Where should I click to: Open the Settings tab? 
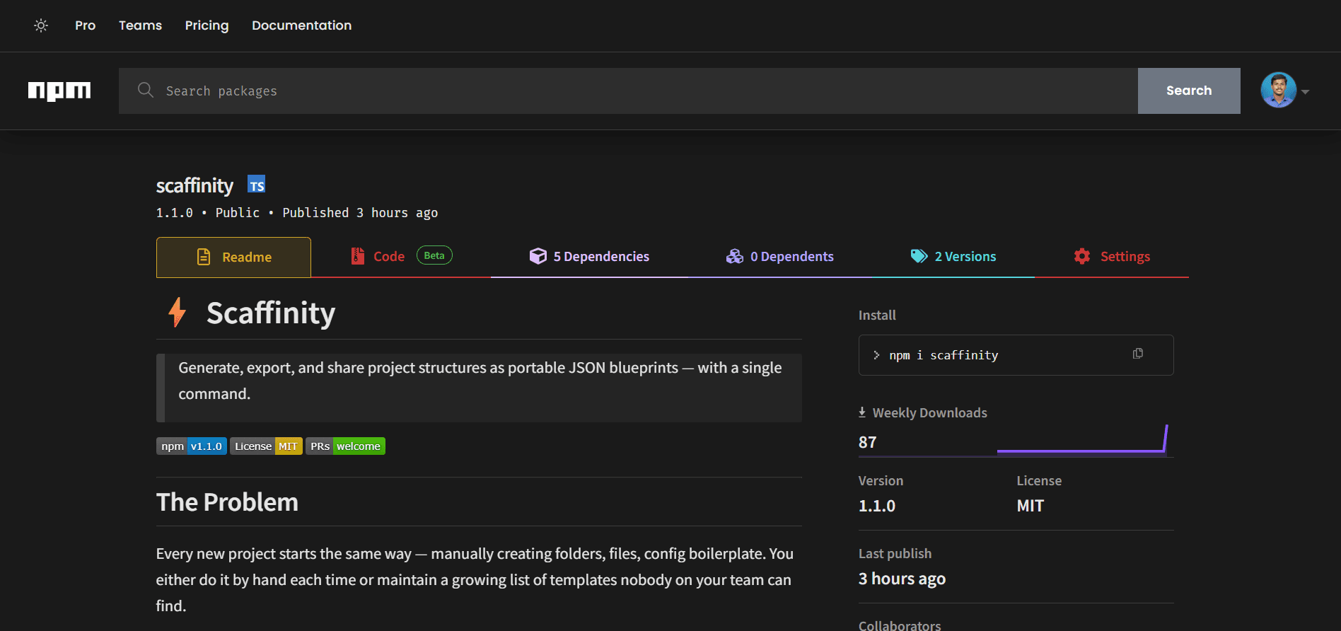point(1111,257)
